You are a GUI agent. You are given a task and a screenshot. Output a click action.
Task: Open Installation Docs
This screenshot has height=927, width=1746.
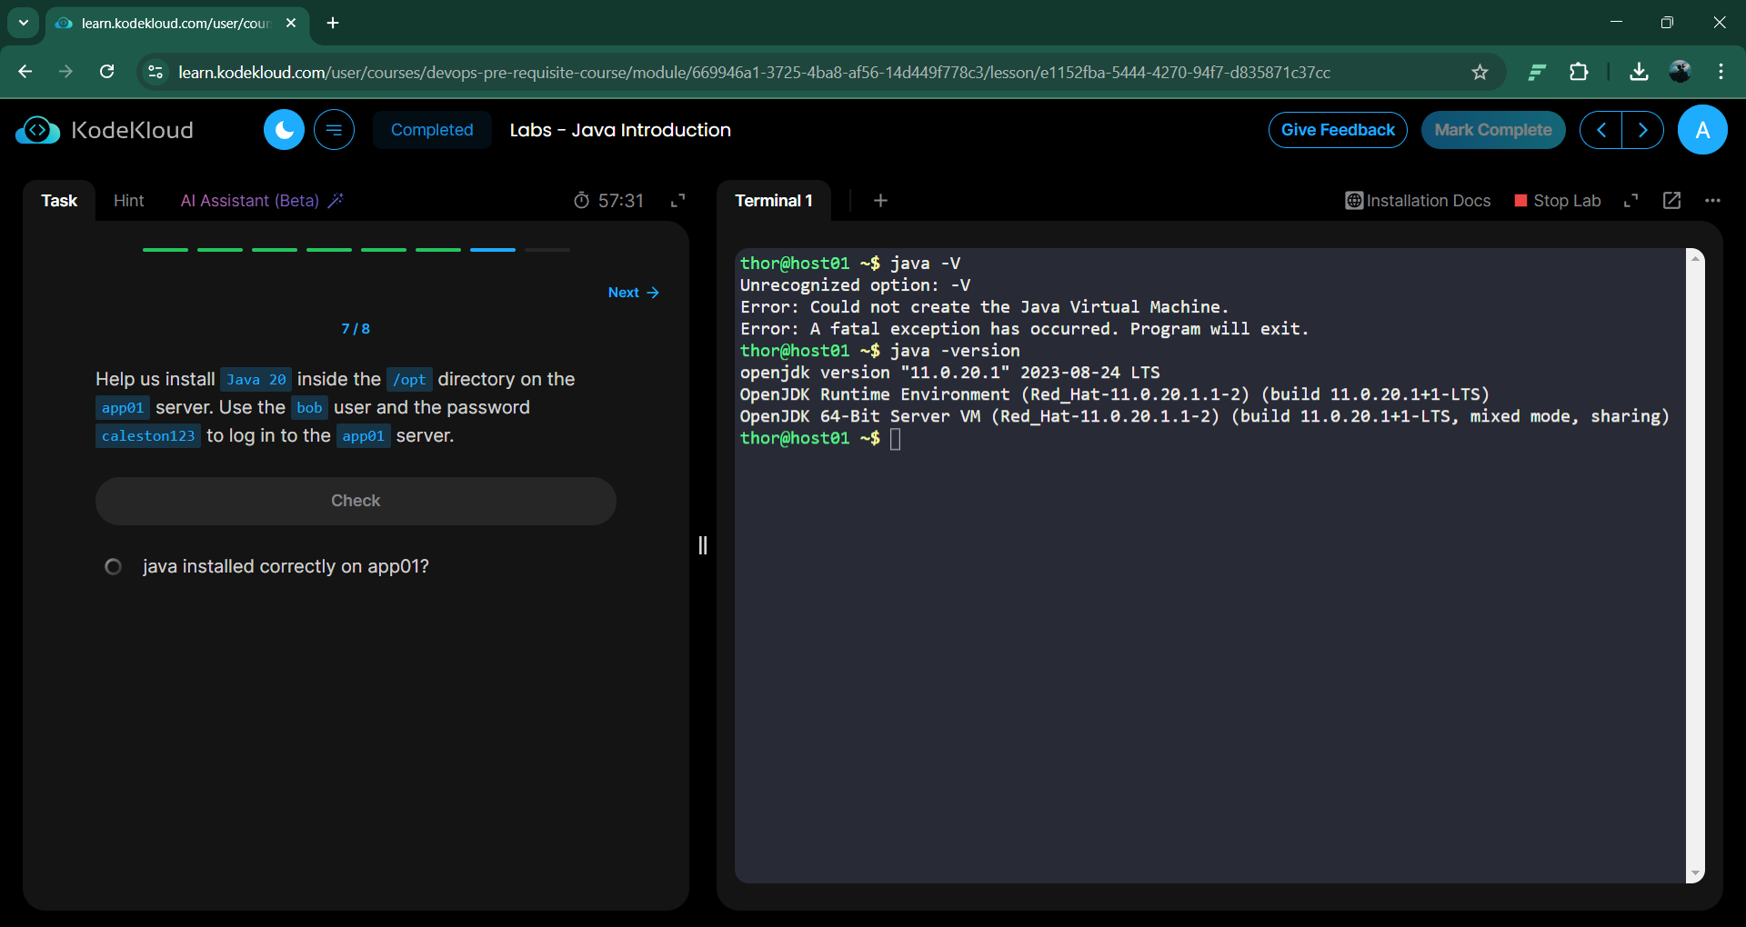coord(1418,201)
